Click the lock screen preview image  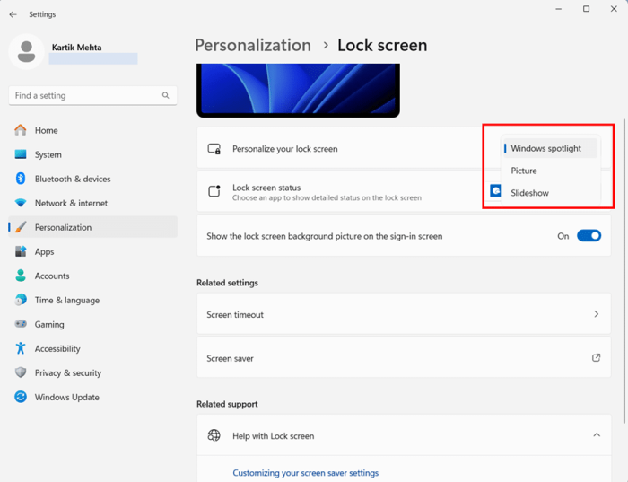298,90
